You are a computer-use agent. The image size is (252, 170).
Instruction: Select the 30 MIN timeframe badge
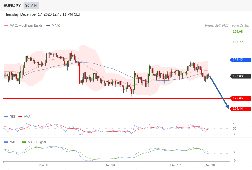[31, 6]
